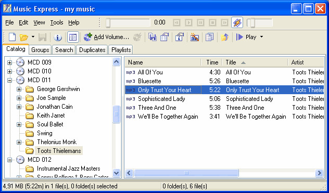
Task: Open the dropdown arrow next to Play
Action: [261, 37]
